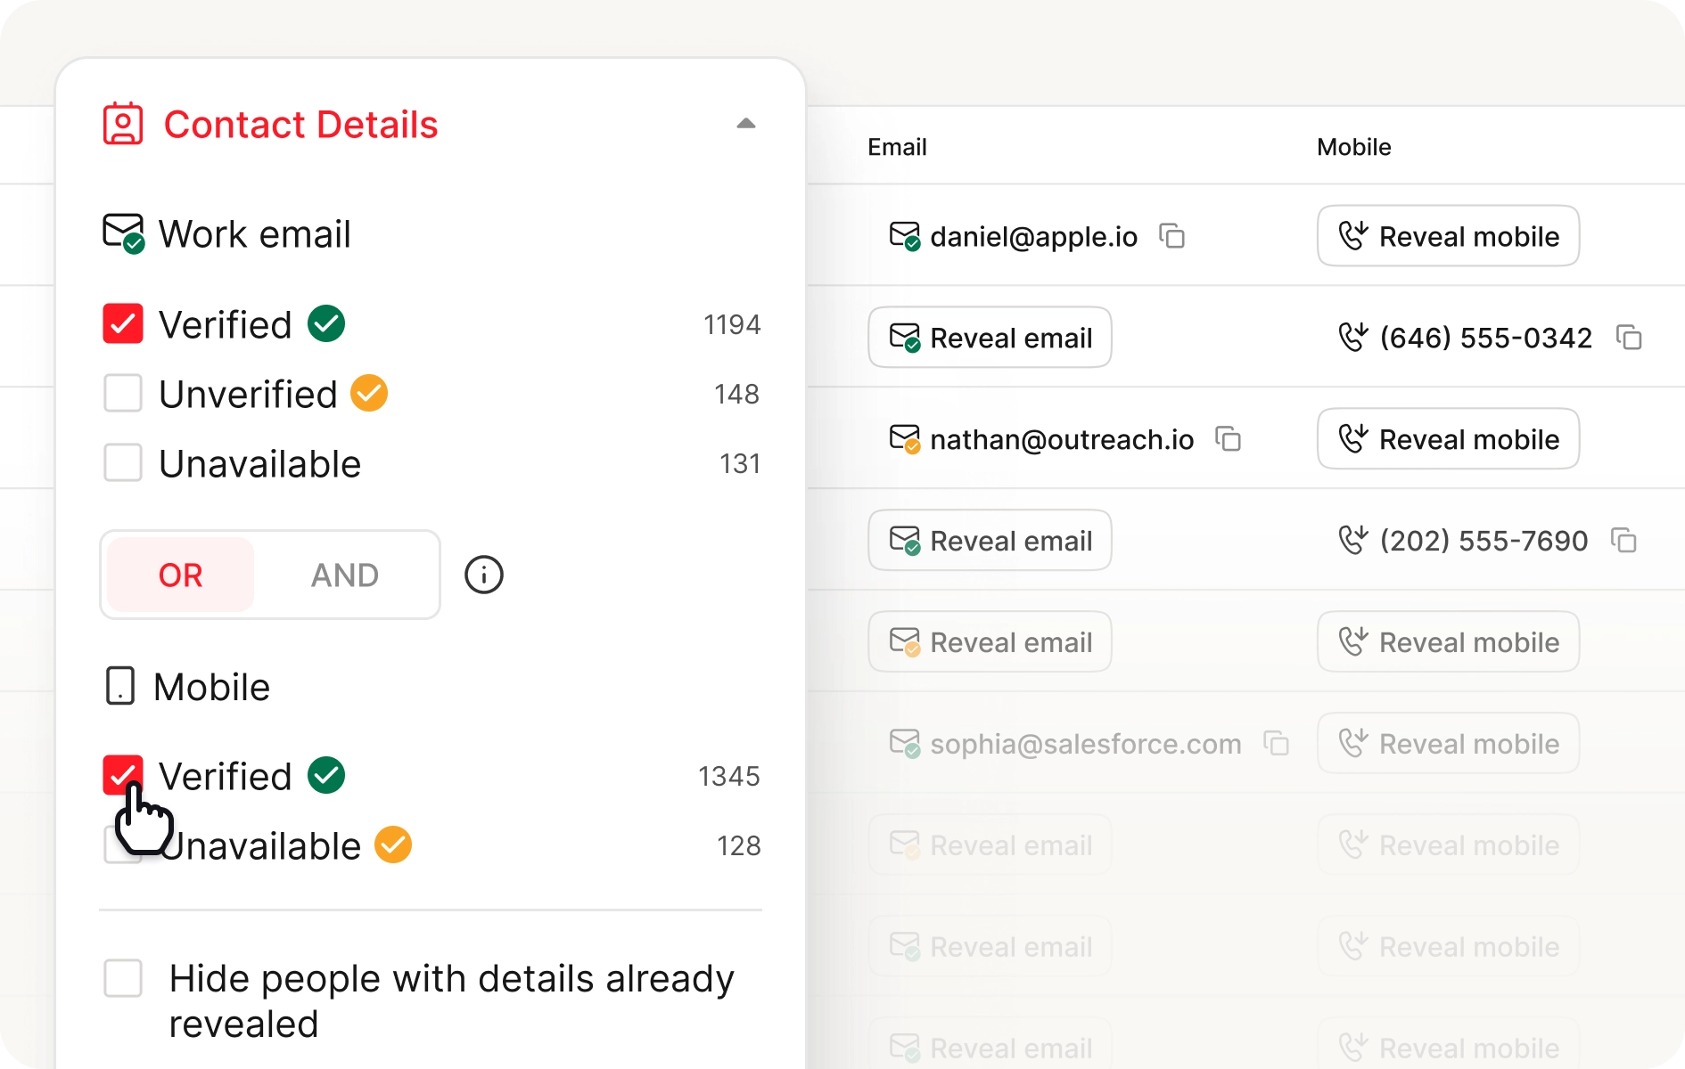Screen dimensions: 1685x1069
Task: Uncheck Verified under Work email
Action: [123, 323]
